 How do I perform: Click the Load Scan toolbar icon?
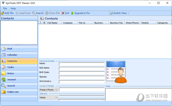[x=17, y=13]
